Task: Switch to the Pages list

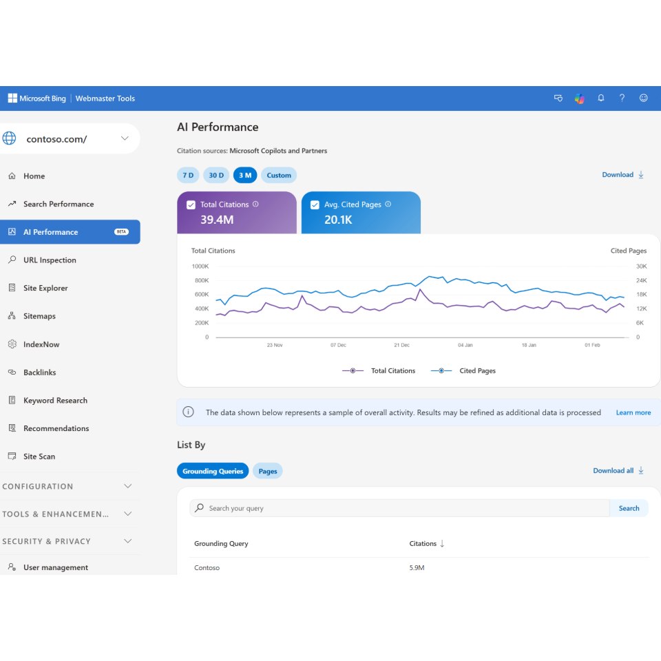Action: click(268, 471)
